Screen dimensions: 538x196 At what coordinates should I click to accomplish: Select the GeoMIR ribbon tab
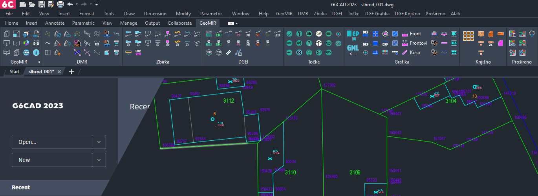click(x=207, y=23)
